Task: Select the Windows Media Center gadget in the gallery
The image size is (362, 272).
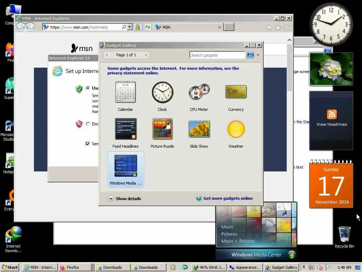Action: tap(125, 170)
